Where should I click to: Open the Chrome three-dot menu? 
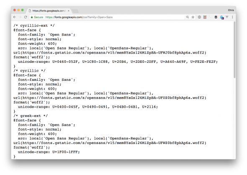point(232,17)
